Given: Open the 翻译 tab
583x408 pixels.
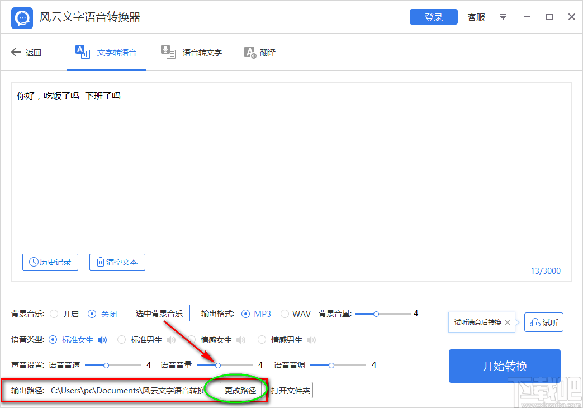Looking at the screenshot, I should point(260,52).
